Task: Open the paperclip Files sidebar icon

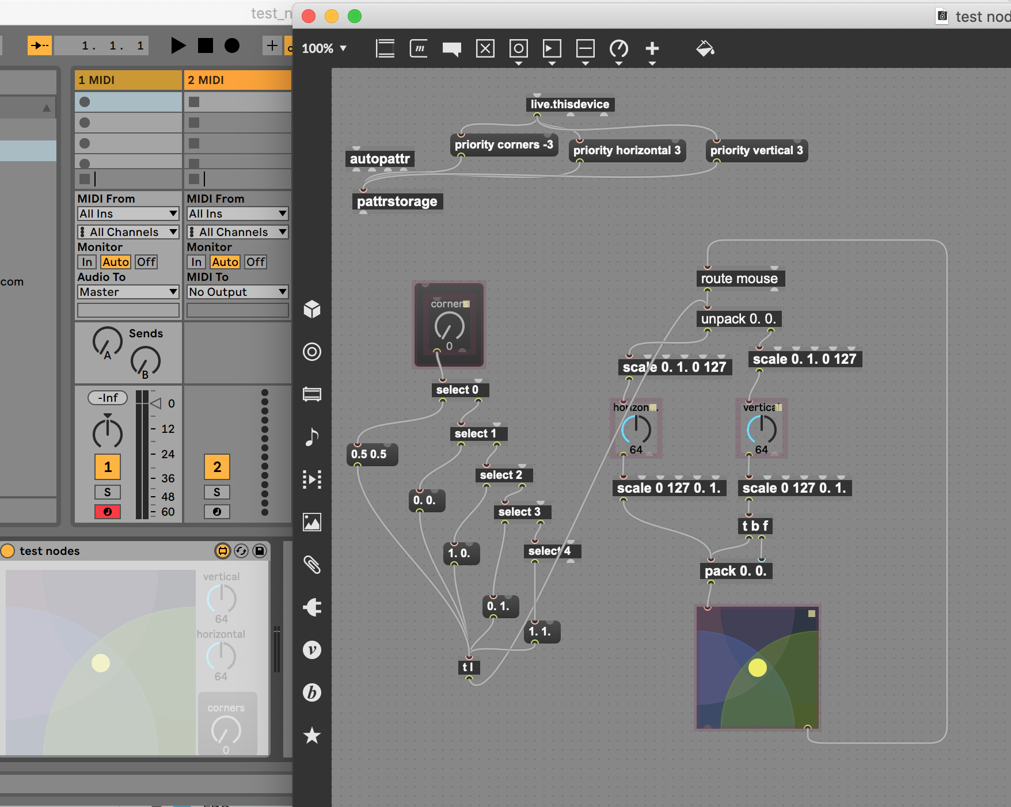Action: click(312, 565)
